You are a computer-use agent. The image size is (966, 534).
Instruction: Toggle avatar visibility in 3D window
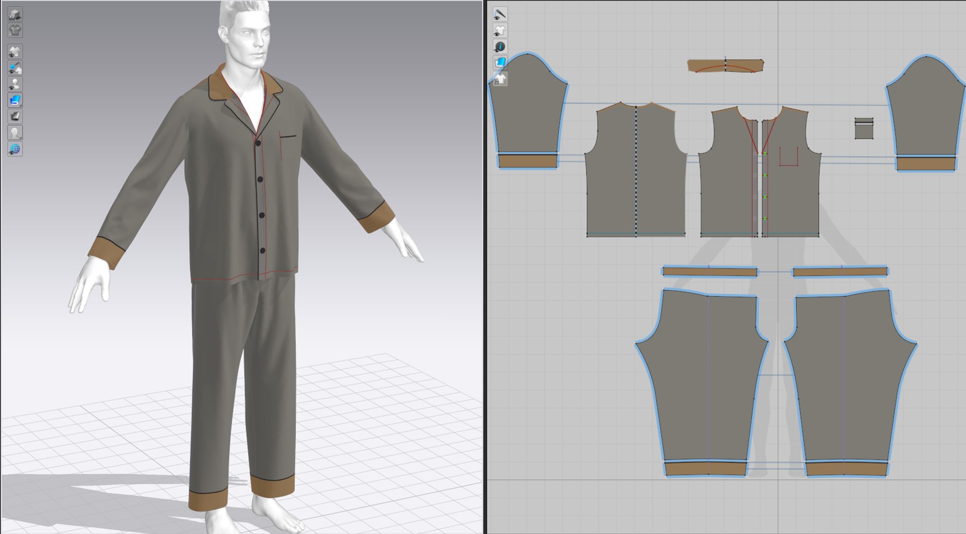tap(15, 84)
